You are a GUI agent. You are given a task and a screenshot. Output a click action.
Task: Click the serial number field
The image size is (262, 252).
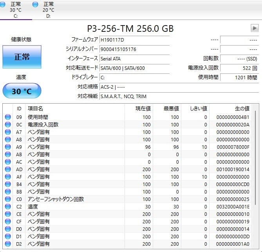(x=134, y=49)
